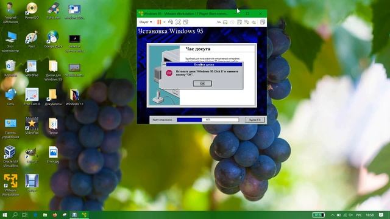Select the user profile folder desktop icon
Viewport: 390px width, 219px height.
(10, 13)
